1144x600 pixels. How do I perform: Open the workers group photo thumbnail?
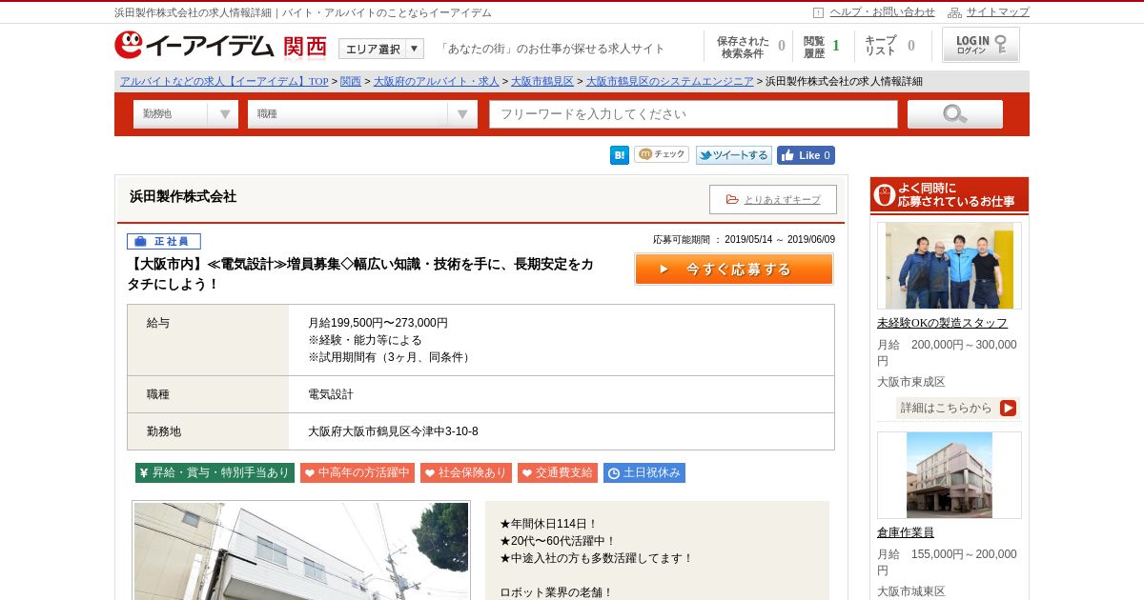[950, 266]
